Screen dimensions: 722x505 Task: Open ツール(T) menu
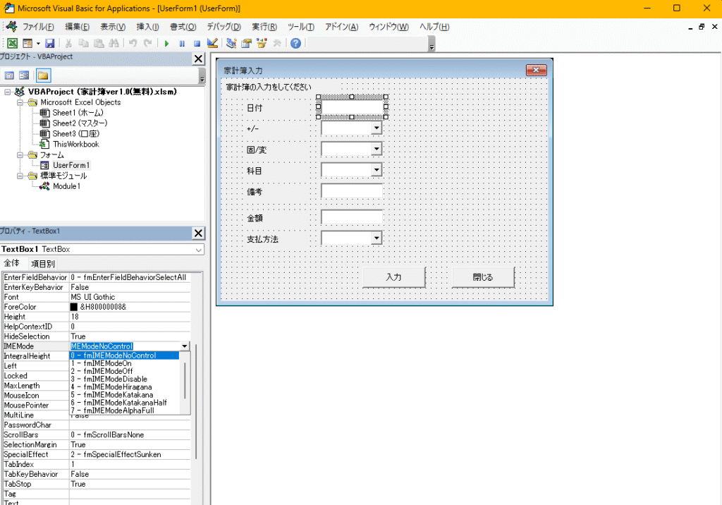click(301, 27)
